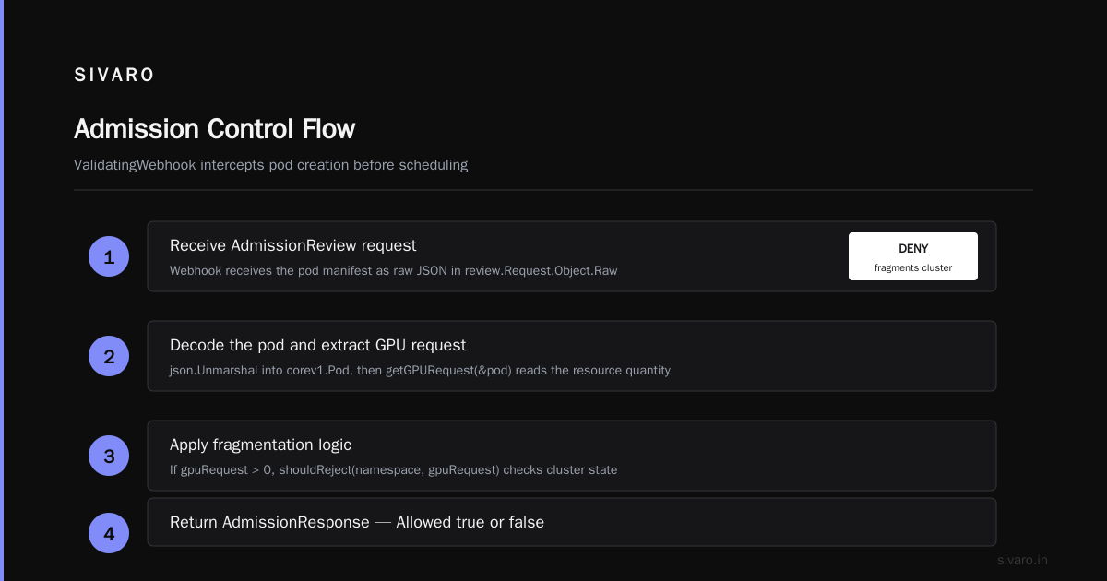
Task: Open the sivaro.in footer link
Action: click(x=1022, y=560)
